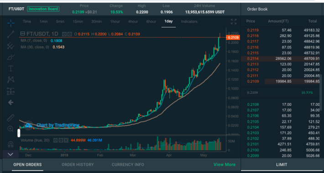
Task: Select ask price 0.2114 in order book
Action: (x=253, y=59)
